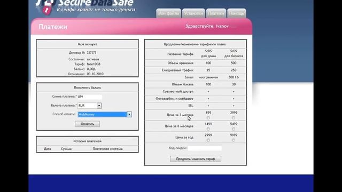The height and width of the screenshot is (192, 342).
Task: Open the Помощь tab
Action: coord(237,13)
